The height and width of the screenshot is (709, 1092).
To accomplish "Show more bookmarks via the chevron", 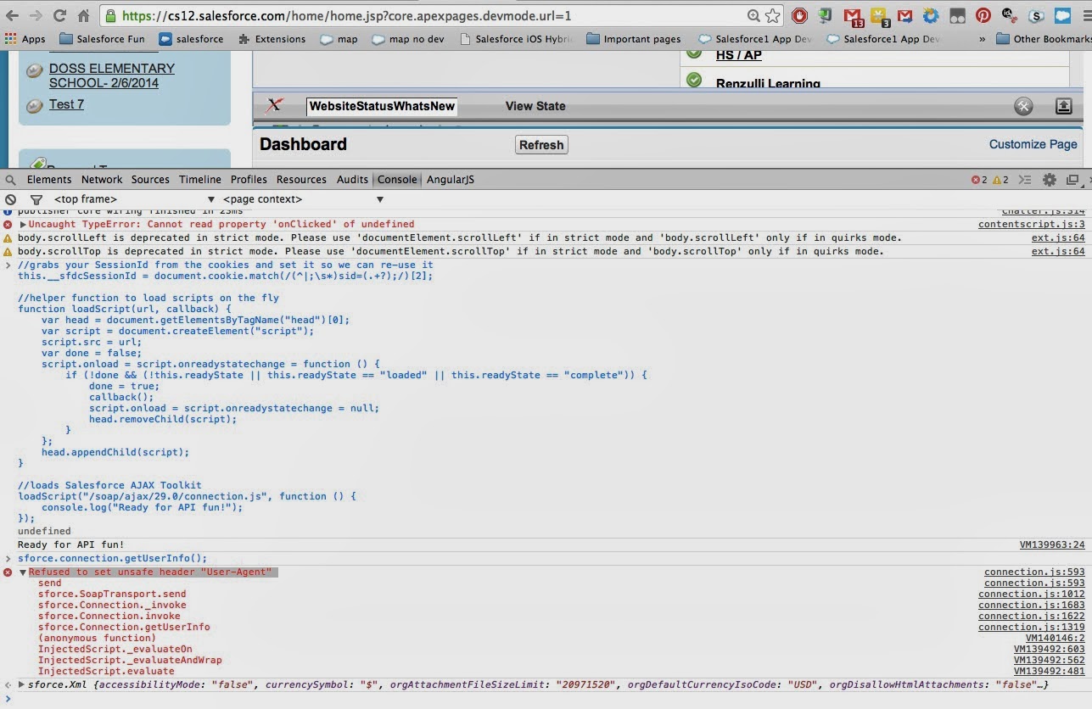I will [983, 39].
